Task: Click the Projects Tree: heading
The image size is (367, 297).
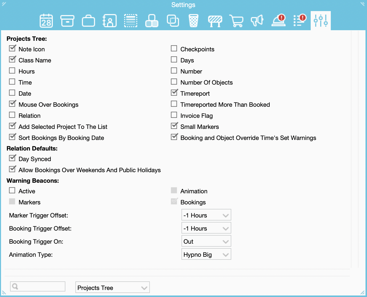Action: 27,39
